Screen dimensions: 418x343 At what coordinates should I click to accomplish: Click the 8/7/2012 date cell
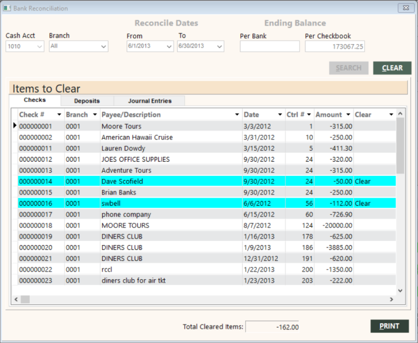click(264, 225)
